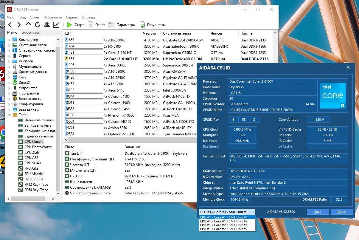The width and height of the screenshot is (359, 240).
Task: Go forward with the right arrow toolbar icon
Action: [19, 25]
